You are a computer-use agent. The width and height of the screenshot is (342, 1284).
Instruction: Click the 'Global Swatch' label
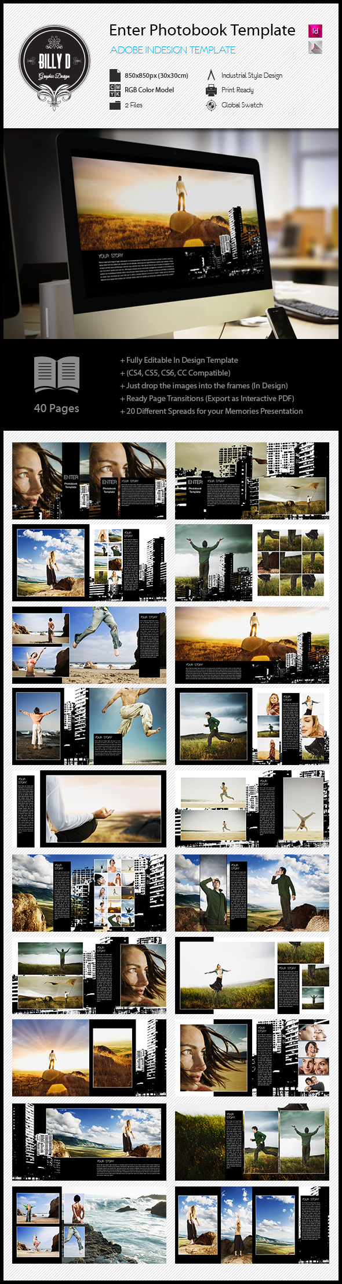click(242, 105)
